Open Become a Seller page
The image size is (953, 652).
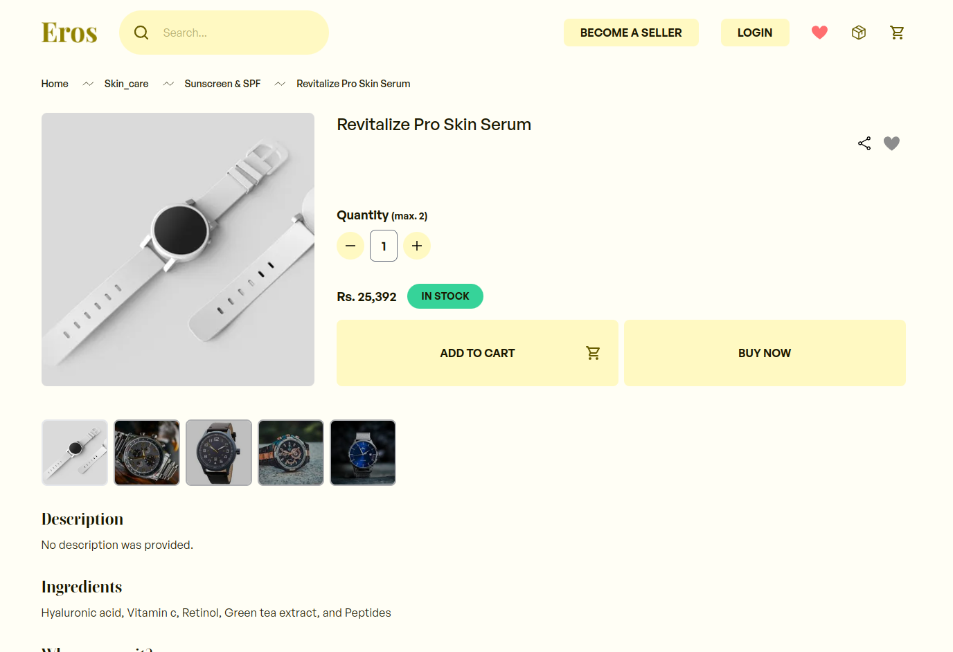(631, 33)
